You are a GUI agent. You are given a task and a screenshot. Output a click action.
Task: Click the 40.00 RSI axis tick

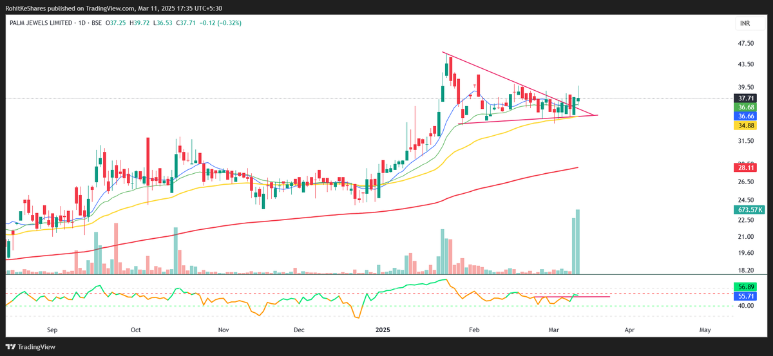745,306
